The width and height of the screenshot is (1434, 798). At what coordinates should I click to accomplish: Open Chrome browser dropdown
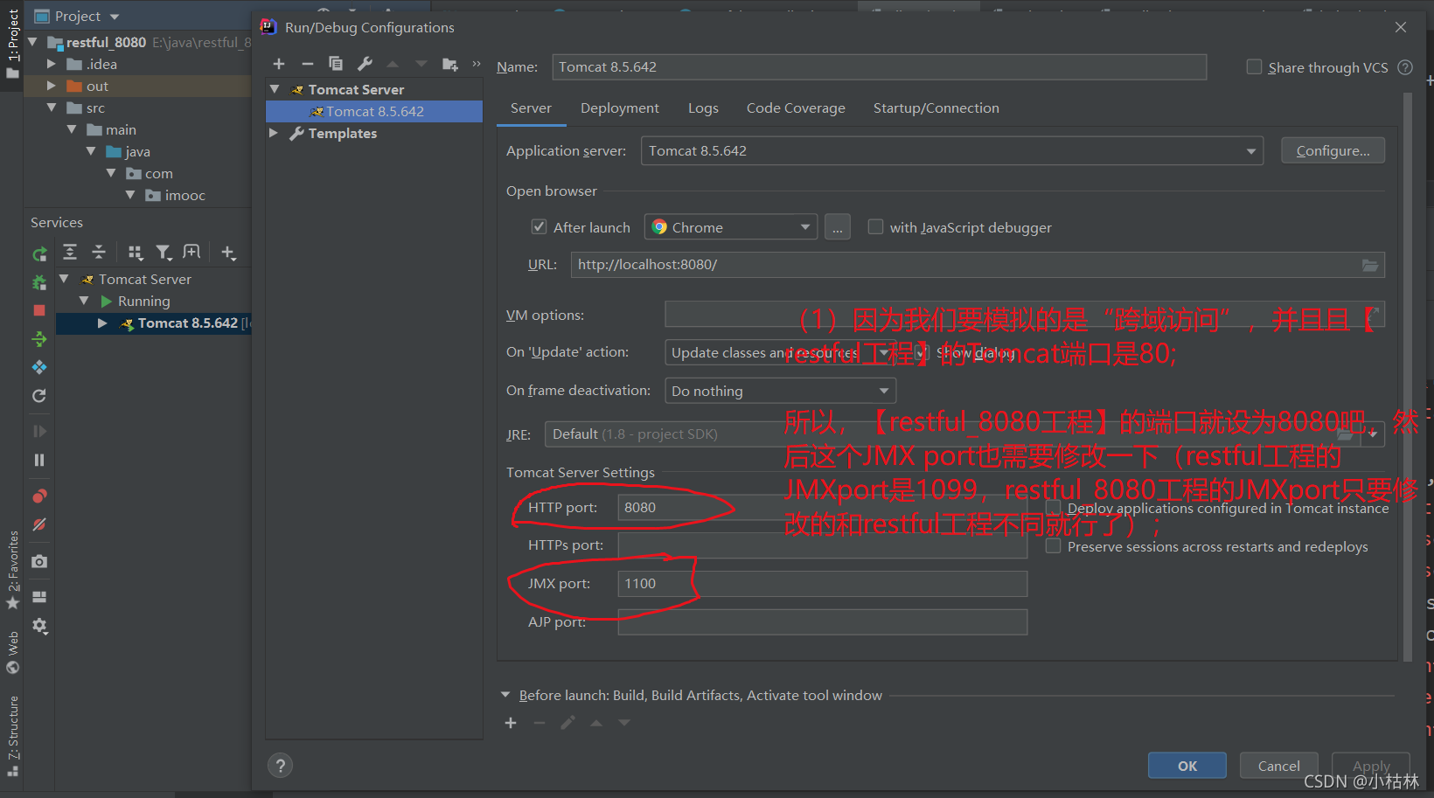pos(731,227)
